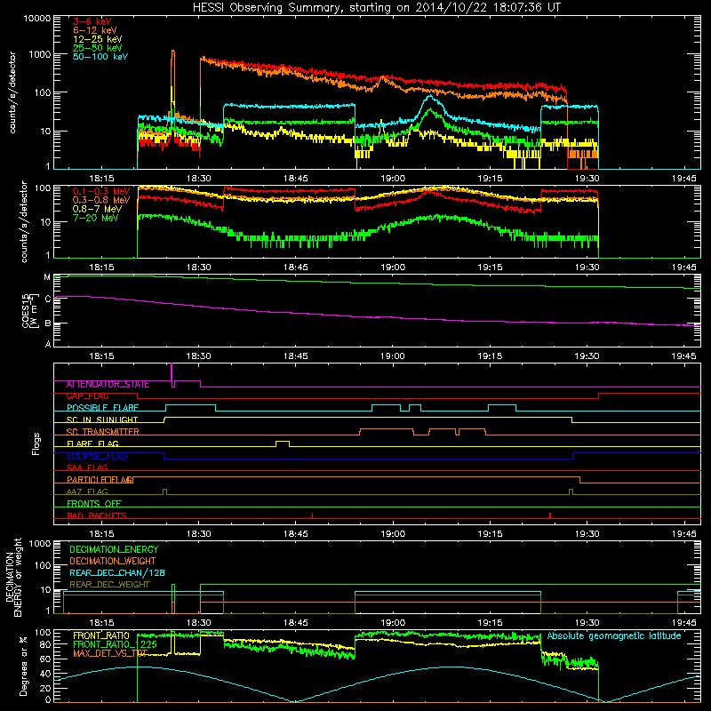
Task: Select the FLARE_FLAG label
Action: pos(92,443)
